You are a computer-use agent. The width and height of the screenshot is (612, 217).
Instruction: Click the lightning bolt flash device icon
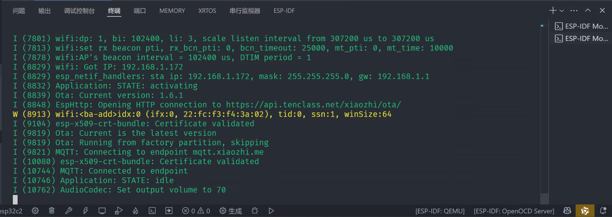click(85, 211)
